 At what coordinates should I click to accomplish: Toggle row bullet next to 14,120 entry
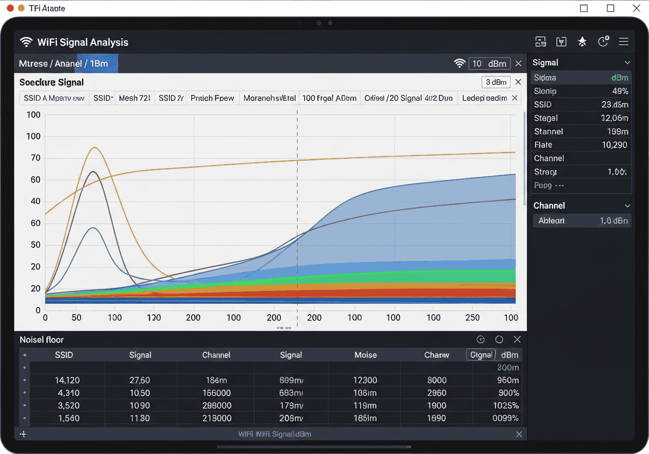pyautogui.click(x=25, y=380)
